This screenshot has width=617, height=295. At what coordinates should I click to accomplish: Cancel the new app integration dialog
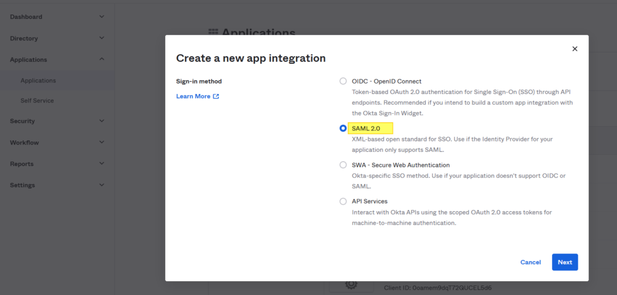(x=530, y=262)
